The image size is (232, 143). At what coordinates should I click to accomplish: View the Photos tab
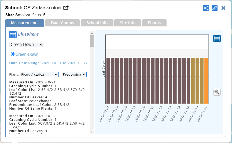coord(154,23)
